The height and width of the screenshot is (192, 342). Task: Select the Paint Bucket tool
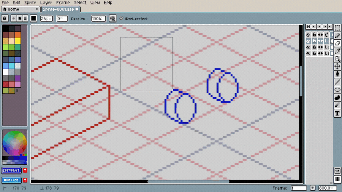click(338, 74)
